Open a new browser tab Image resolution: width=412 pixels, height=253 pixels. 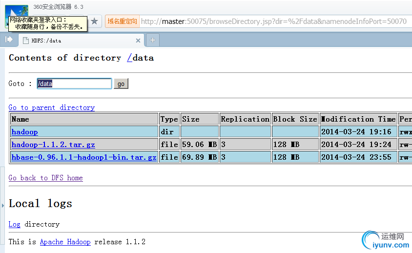point(152,40)
